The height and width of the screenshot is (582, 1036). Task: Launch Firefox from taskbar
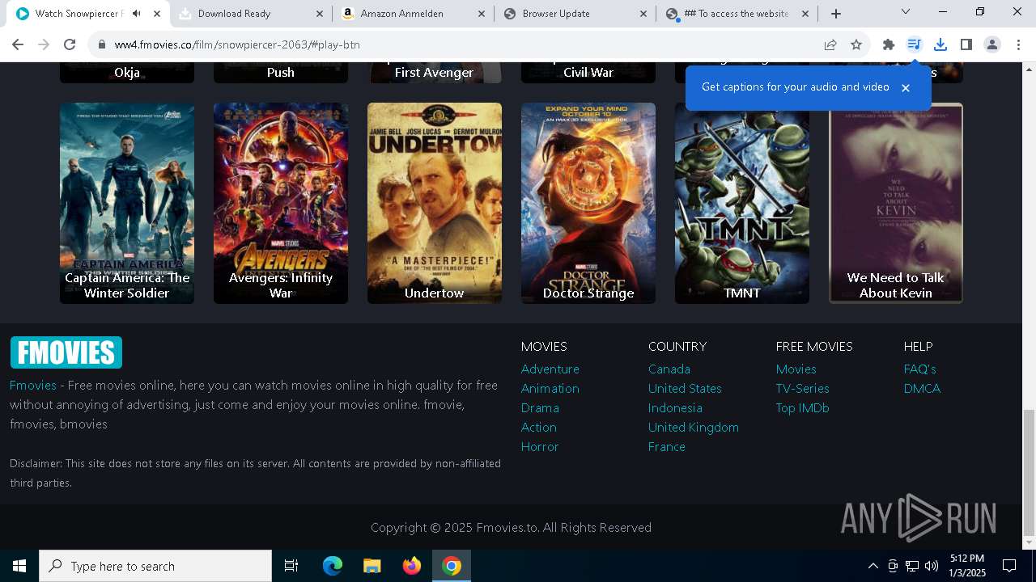(412, 566)
